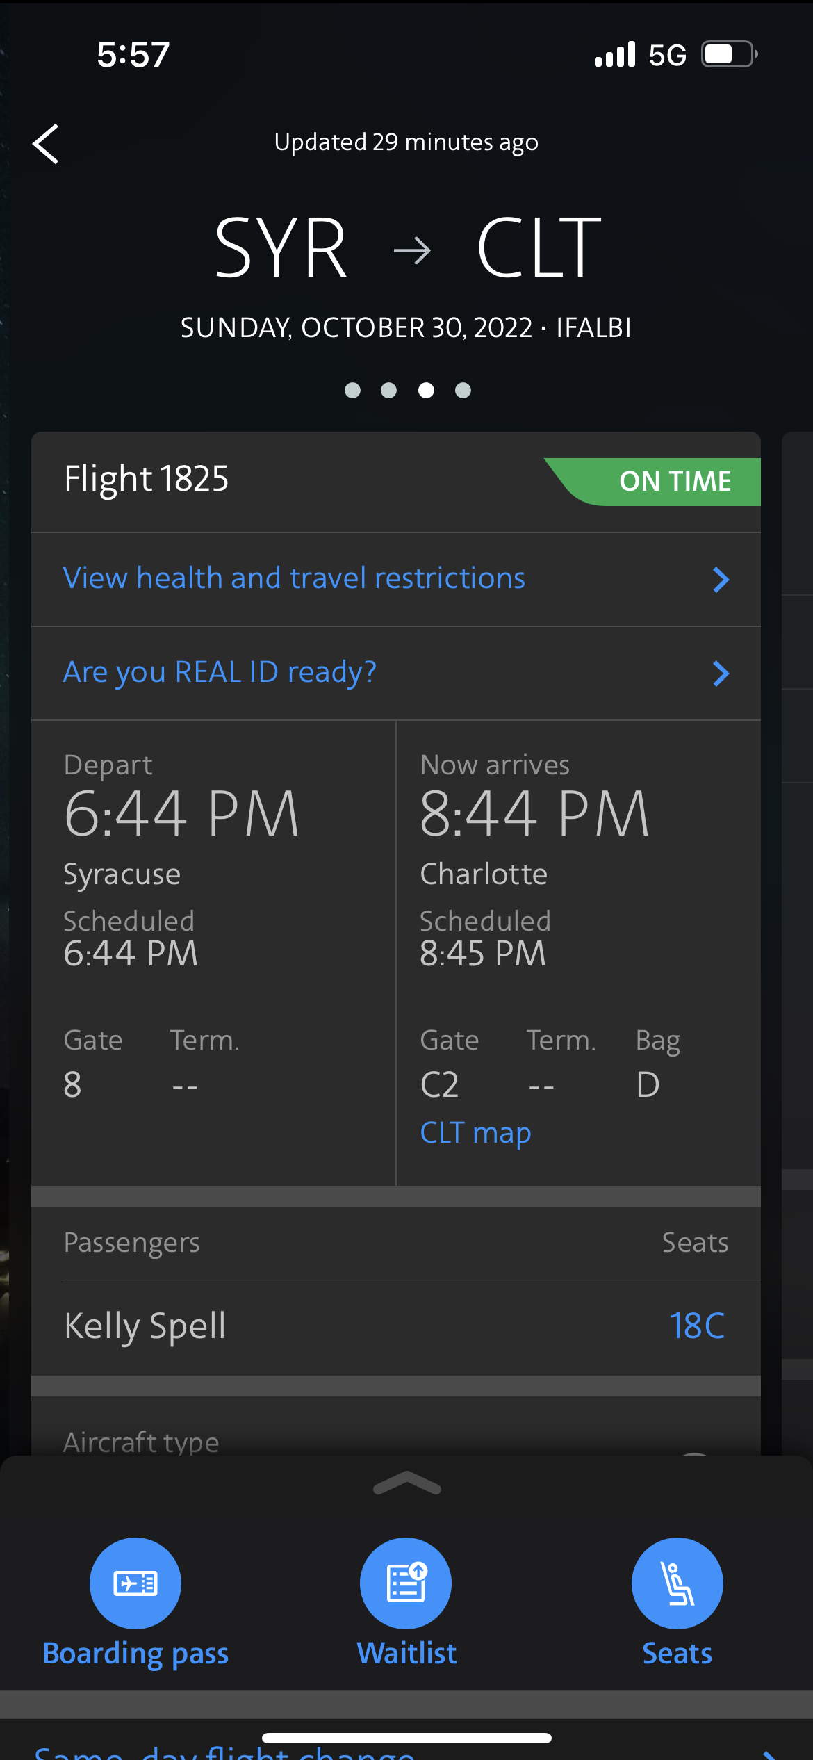
Task: Tap the Boarding pass label
Action: (135, 1654)
